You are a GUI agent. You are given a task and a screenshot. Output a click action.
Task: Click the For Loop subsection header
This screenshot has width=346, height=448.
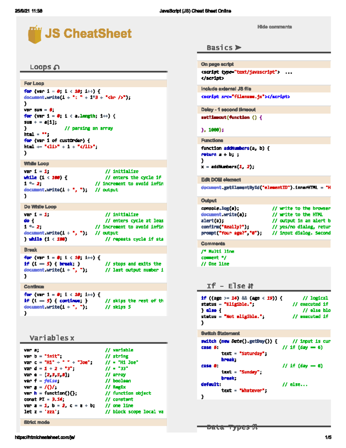93,83
